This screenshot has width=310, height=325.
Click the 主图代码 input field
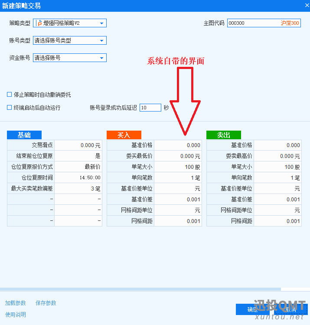(x=264, y=23)
